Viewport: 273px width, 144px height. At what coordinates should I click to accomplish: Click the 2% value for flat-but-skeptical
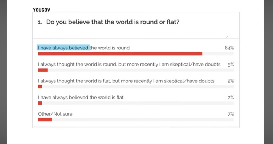pos(231,81)
